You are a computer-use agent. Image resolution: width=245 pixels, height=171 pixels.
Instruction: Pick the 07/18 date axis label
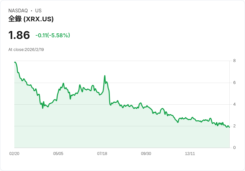[x=102, y=154]
